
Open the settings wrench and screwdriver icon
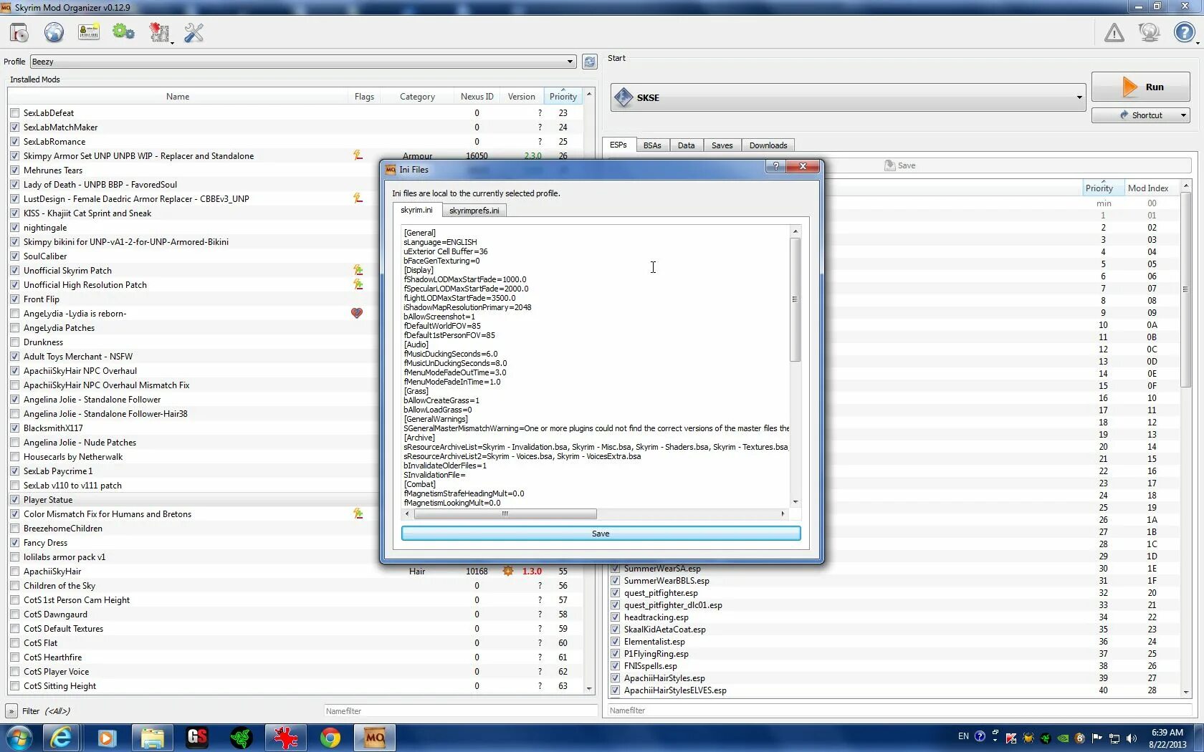[193, 33]
